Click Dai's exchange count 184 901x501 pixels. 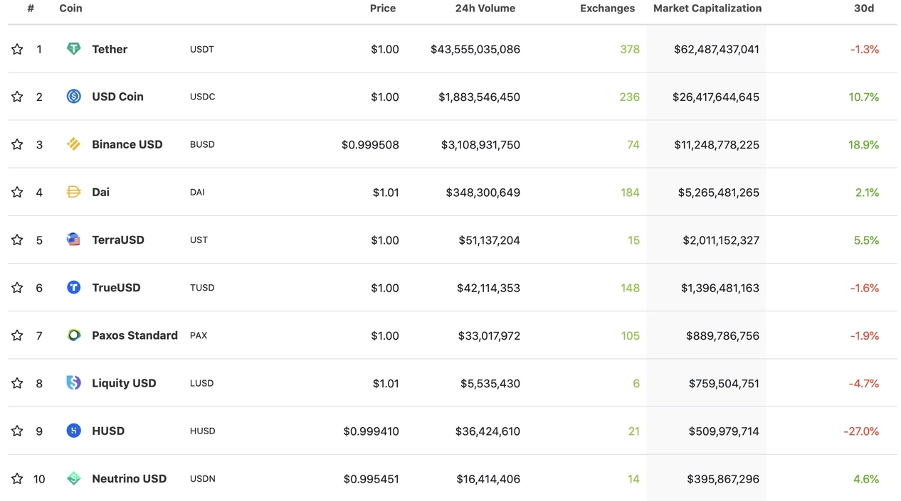click(630, 193)
